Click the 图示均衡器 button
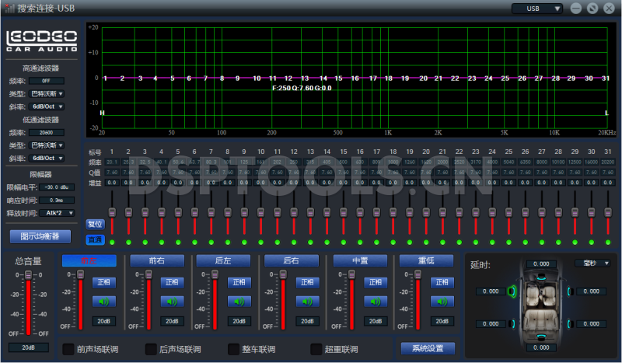This screenshot has height=363, width=622. pyautogui.click(x=40, y=236)
